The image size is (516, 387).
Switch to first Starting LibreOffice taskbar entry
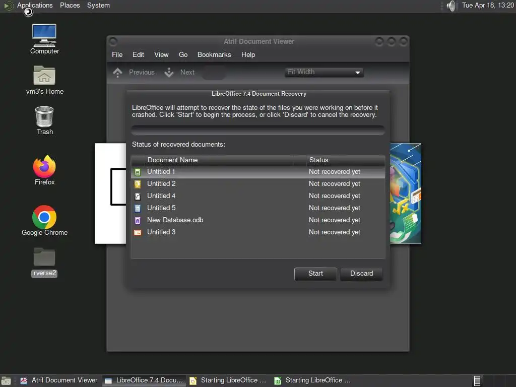point(229,381)
